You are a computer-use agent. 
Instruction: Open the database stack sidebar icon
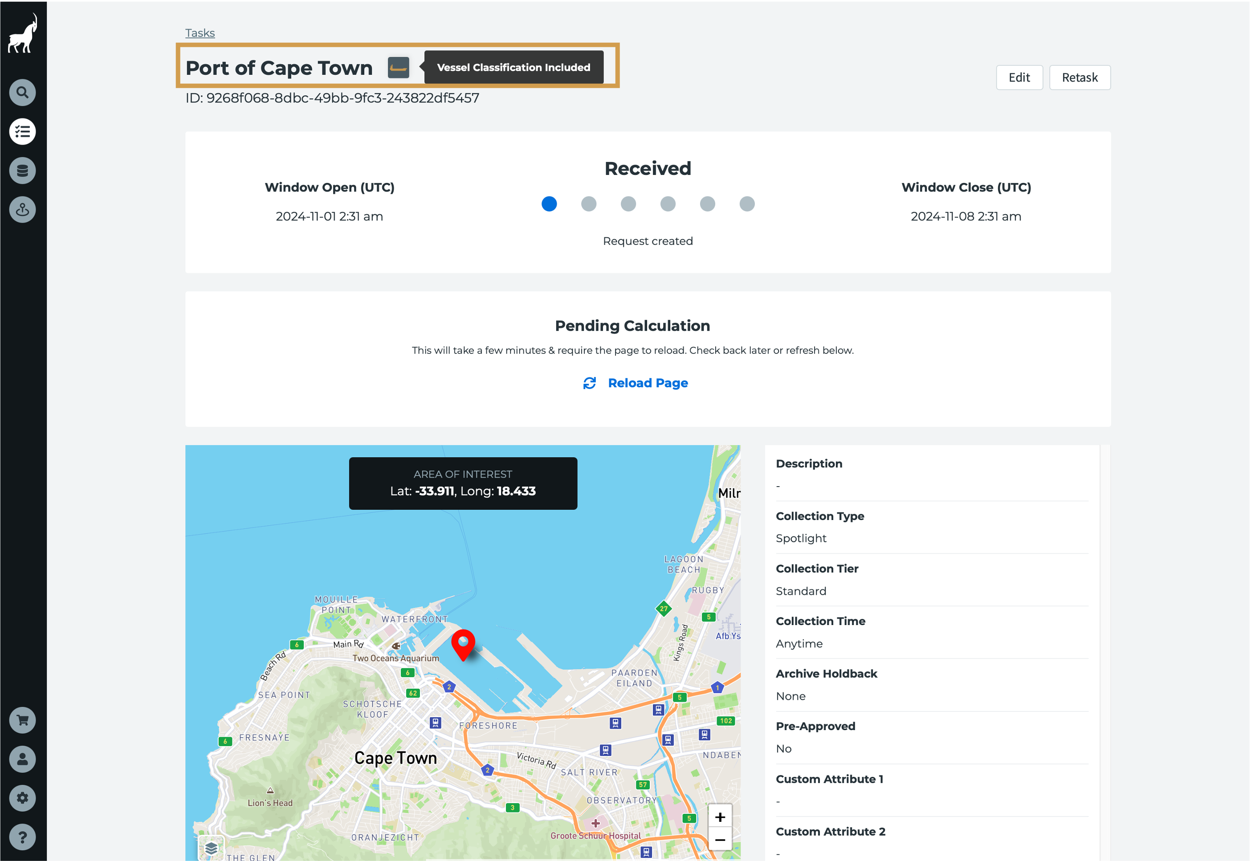[x=22, y=171]
